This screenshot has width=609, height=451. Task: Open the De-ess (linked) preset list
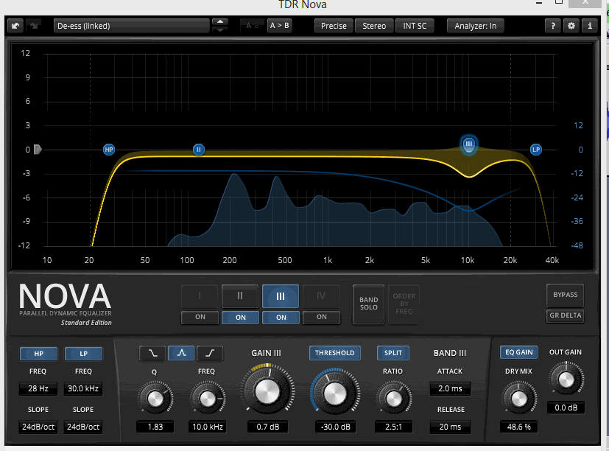[x=131, y=26]
